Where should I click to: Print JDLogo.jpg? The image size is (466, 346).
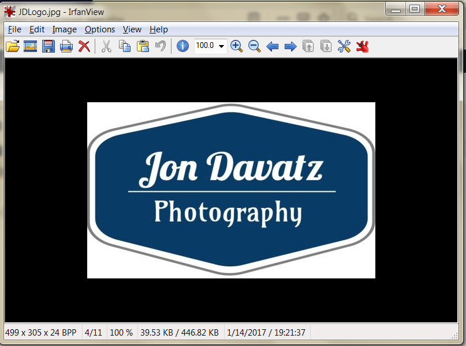[x=65, y=46]
